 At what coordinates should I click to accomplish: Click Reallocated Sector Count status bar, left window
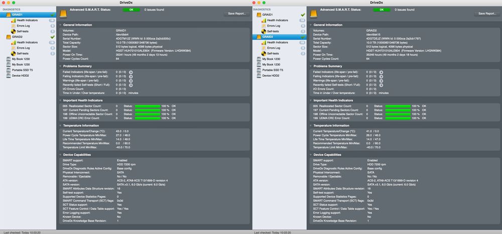[148, 106]
